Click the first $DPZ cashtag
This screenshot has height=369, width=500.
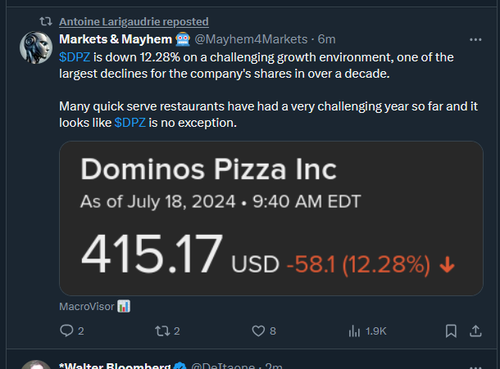tap(75, 57)
